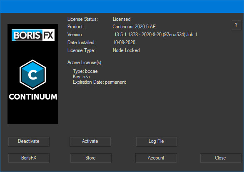Click the Continuum hexagon C icon
This screenshot has width=244, height=172.
(32, 75)
